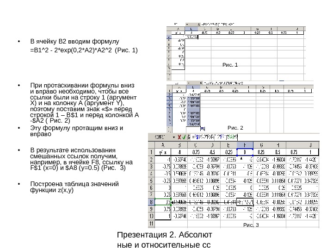Select column E header in Рис. 3
333x250 pixels.
[x=228, y=145]
